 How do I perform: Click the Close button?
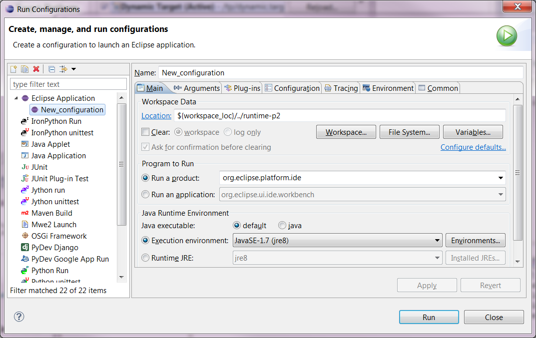494,317
